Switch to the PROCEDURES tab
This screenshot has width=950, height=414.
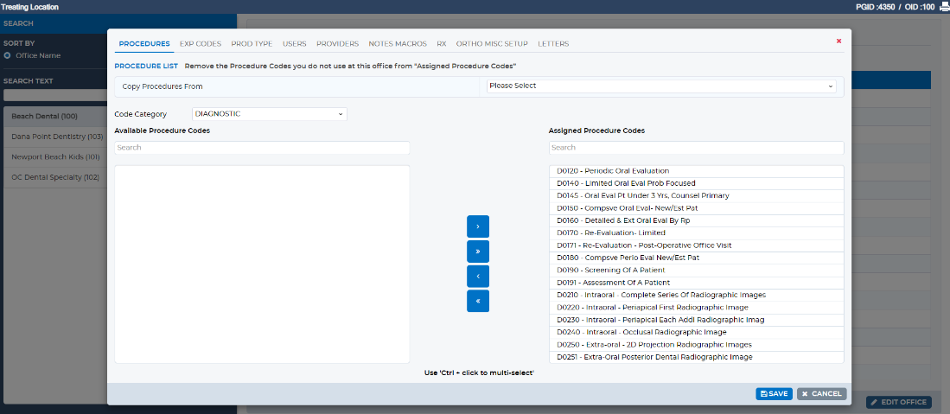[x=144, y=43]
